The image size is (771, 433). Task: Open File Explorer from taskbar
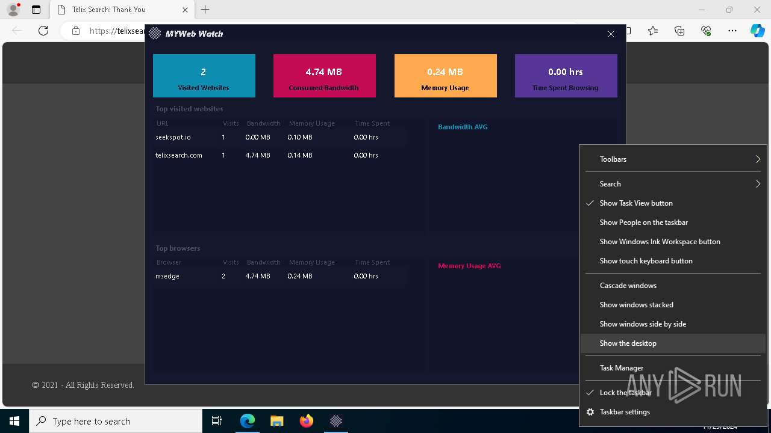tap(276, 421)
